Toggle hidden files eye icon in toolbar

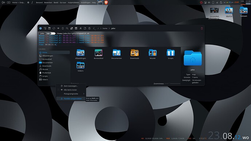pos(58,28)
